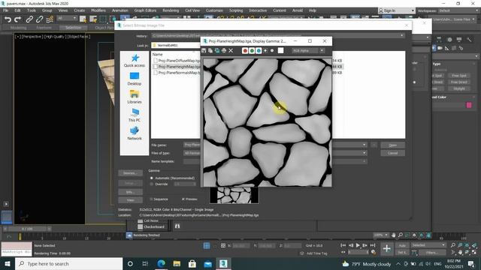Go to end of animation
The height and width of the screenshot is (270, 481).
(373, 245)
